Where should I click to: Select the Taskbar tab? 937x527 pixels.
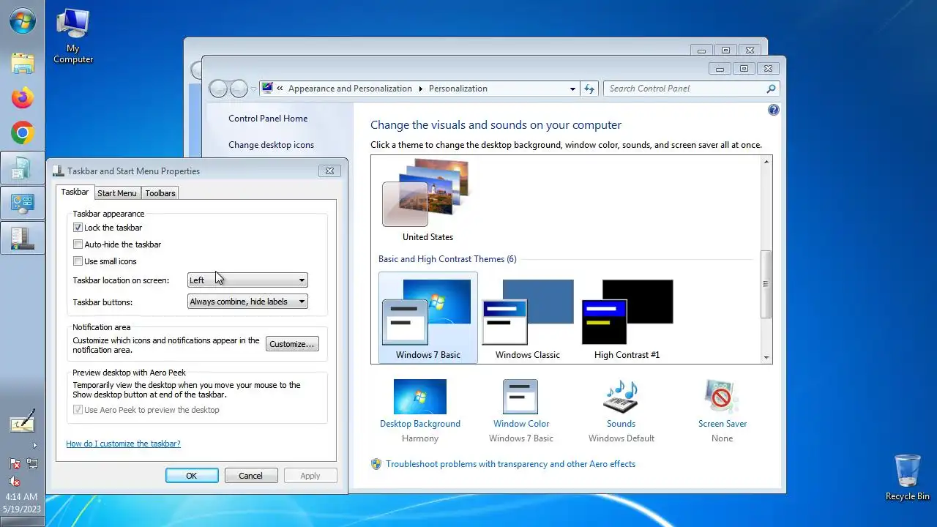[x=75, y=192]
